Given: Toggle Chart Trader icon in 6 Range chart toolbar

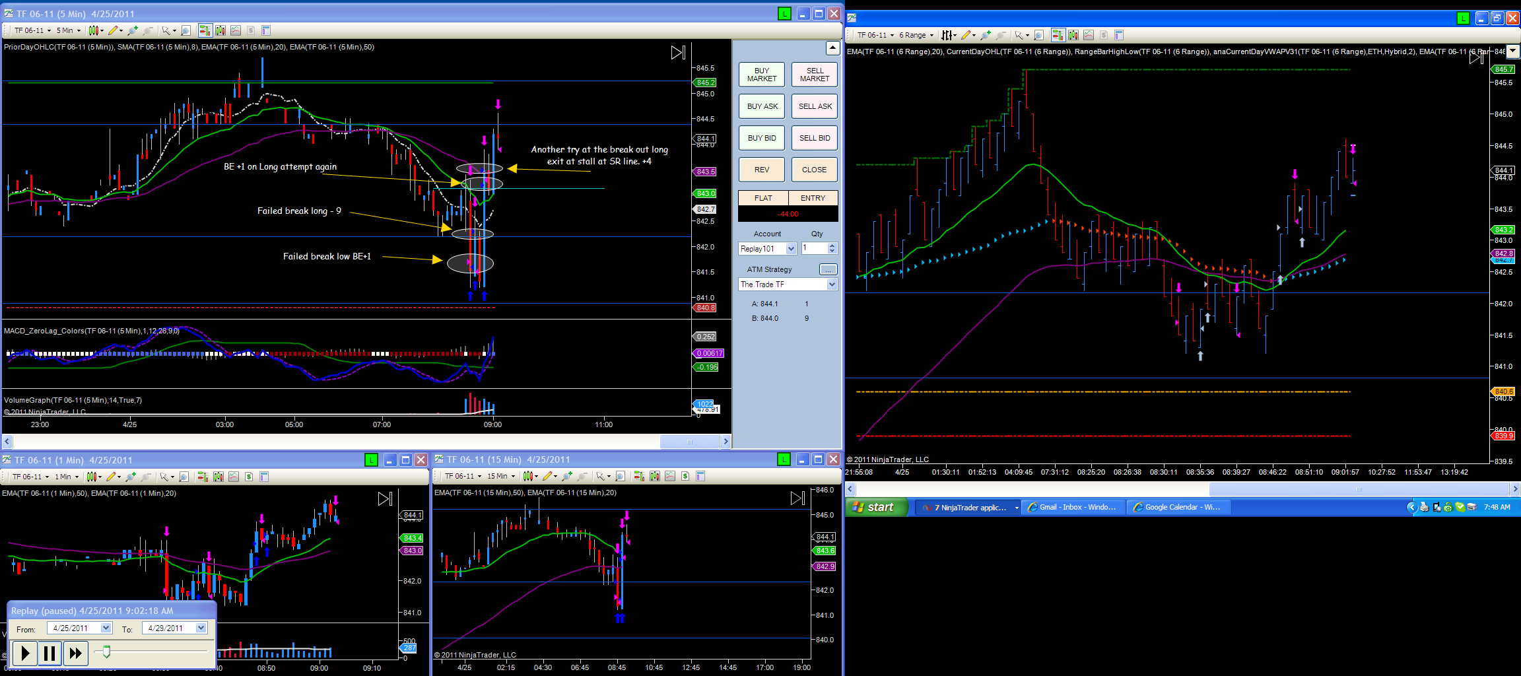Looking at the screenshot, I should click(x=1058, y=35).
